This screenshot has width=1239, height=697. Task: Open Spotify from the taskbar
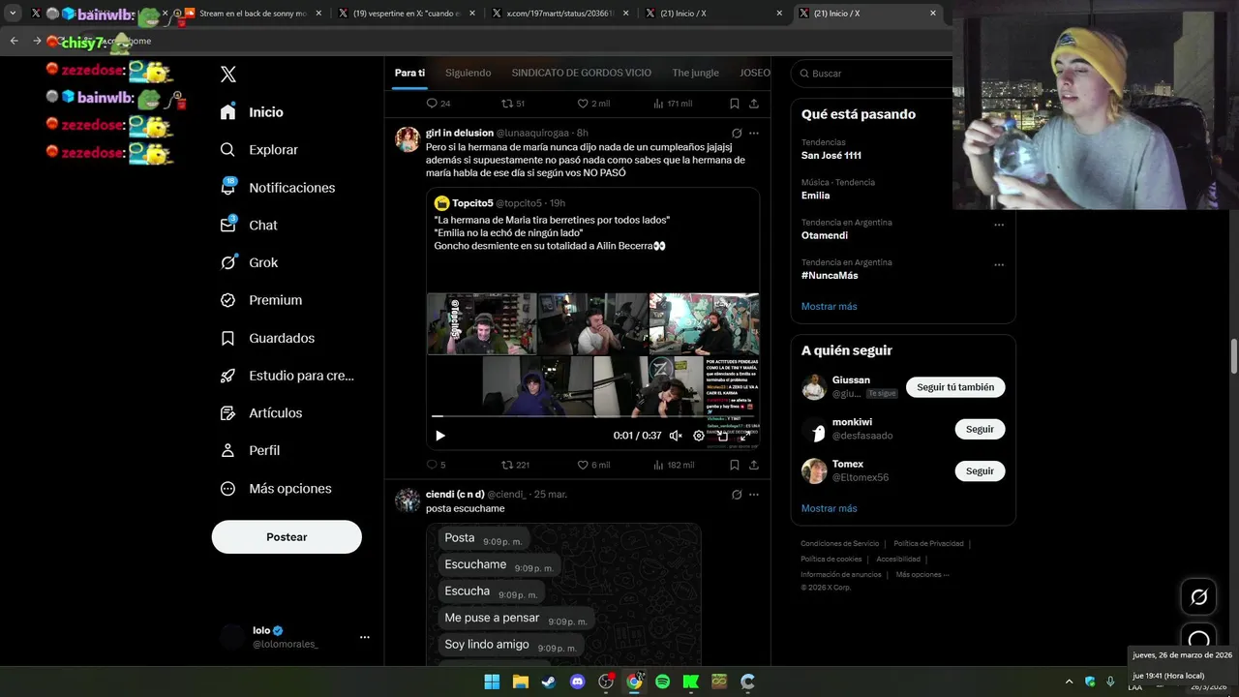coord(662,682)
